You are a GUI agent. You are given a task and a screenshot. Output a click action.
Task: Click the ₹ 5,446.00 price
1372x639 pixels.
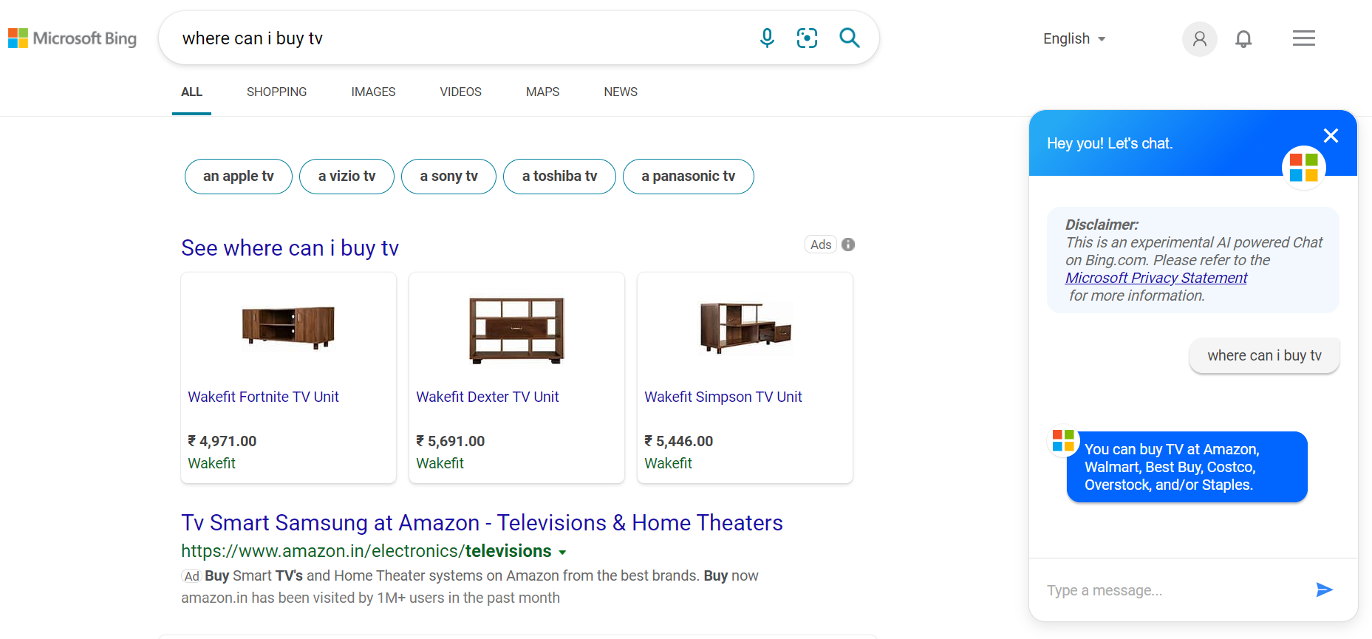678,441
